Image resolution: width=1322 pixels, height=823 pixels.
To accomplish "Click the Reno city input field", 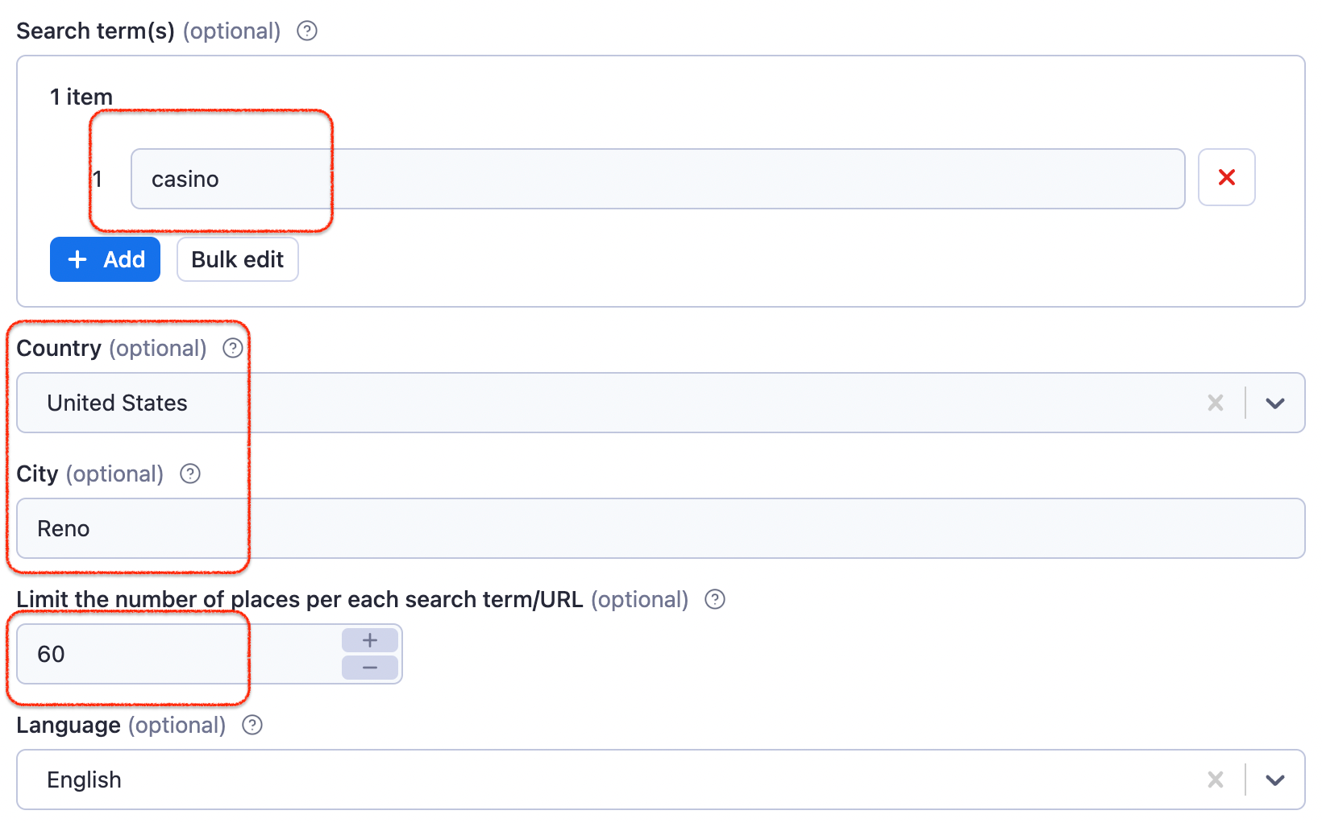I will point(484,528).
